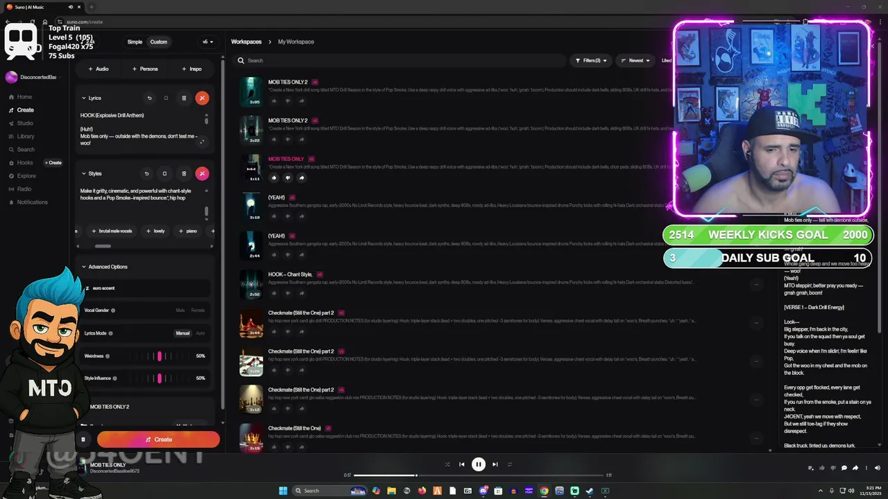Image resolution: width=888 pixels, height=499 pixels.
Task: Add the 'brutal male vocals' style tag
Action: click(x=112, y=231)
